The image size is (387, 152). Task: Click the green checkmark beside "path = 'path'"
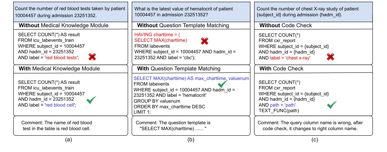(x=332, y=105)
